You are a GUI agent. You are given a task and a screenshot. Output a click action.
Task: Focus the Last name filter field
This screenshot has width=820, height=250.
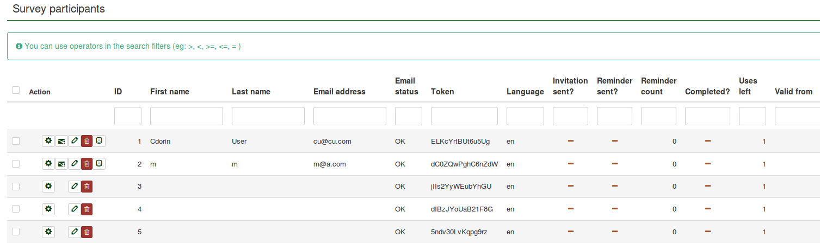coord(268,116)
